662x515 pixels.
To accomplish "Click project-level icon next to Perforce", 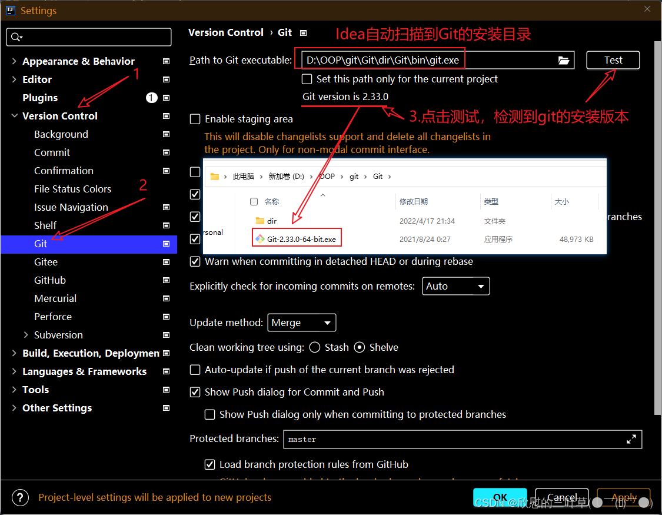I will tap(167, 317).
